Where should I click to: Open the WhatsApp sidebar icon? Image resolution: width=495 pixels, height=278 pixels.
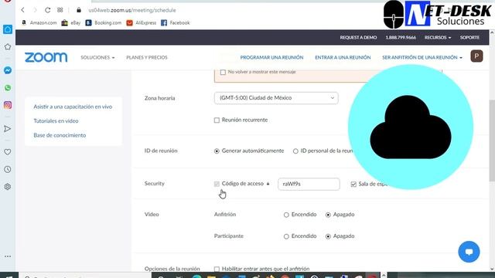(x=8, y=87)
